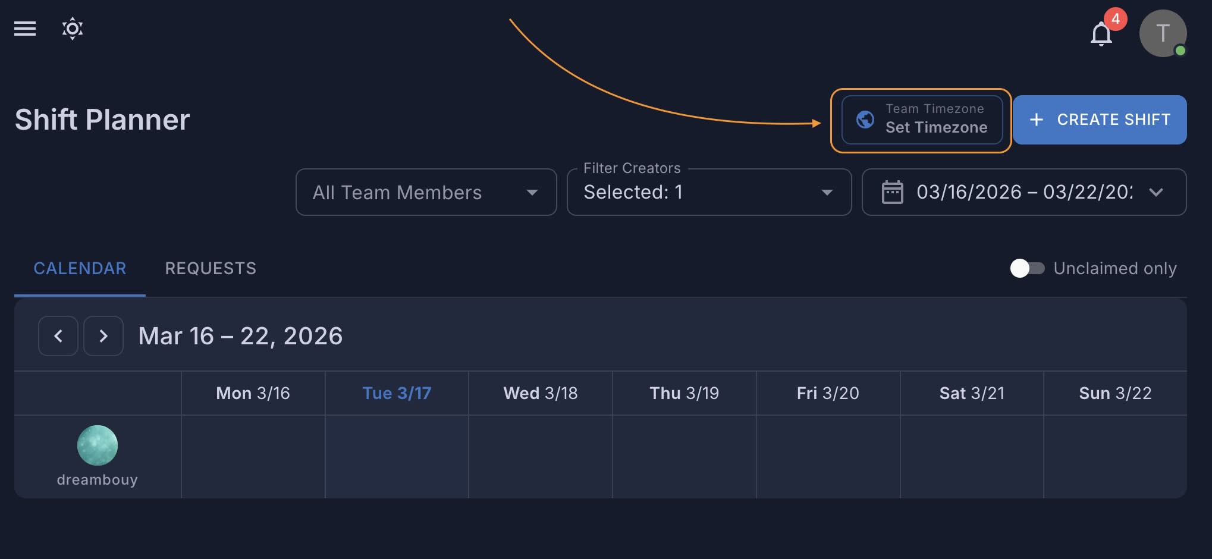Click the globe icon in Team Timezone

point(865,120)
